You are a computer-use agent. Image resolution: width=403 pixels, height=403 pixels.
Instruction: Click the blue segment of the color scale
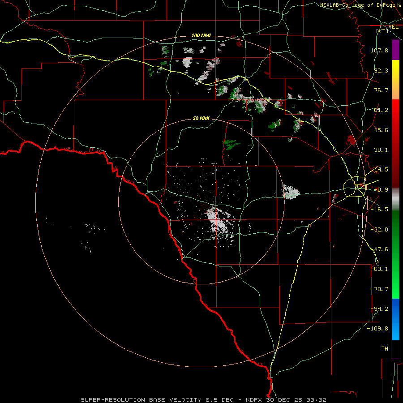[x=395, y=319]
